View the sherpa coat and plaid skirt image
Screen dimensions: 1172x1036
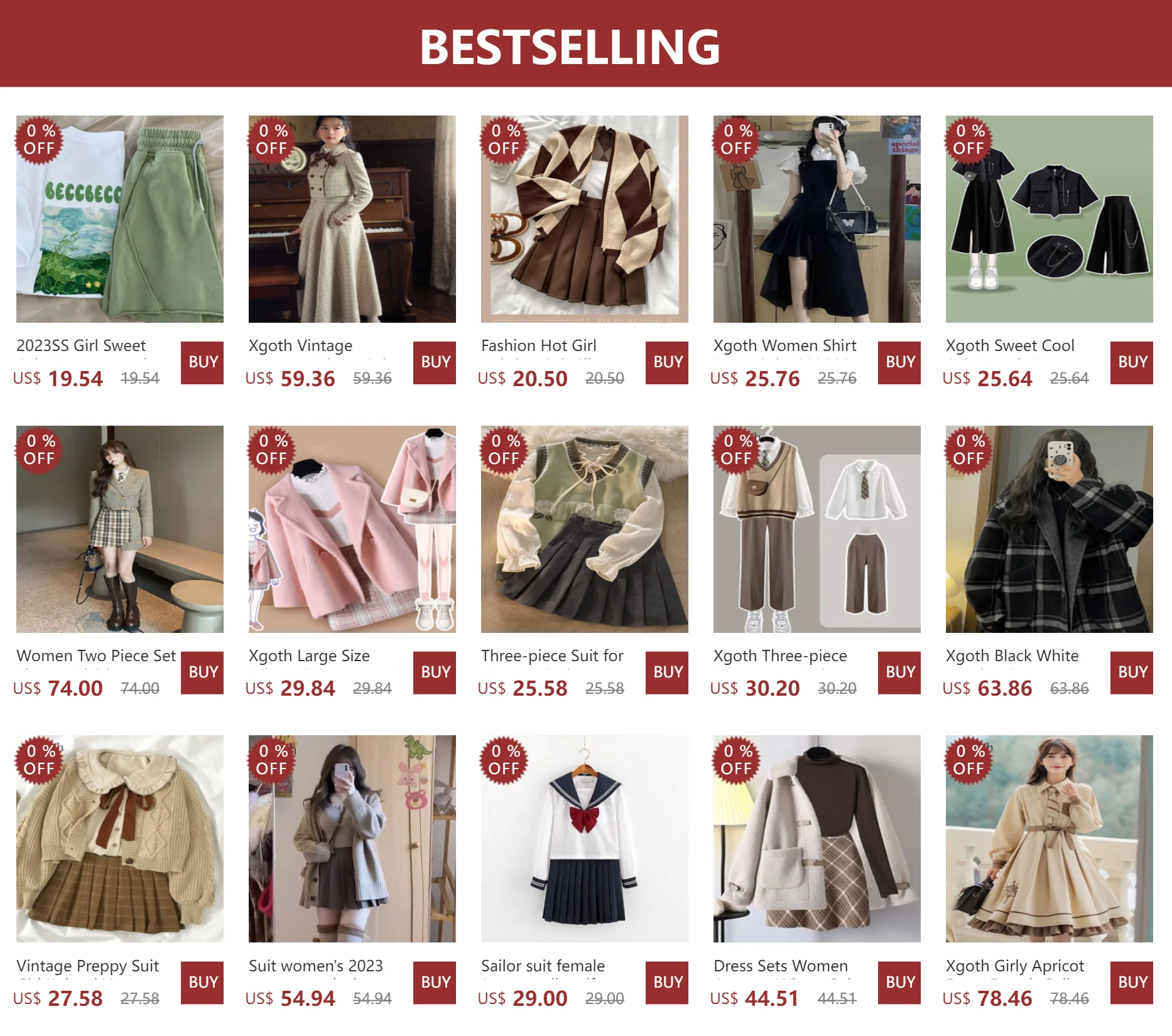click(817, 839)
